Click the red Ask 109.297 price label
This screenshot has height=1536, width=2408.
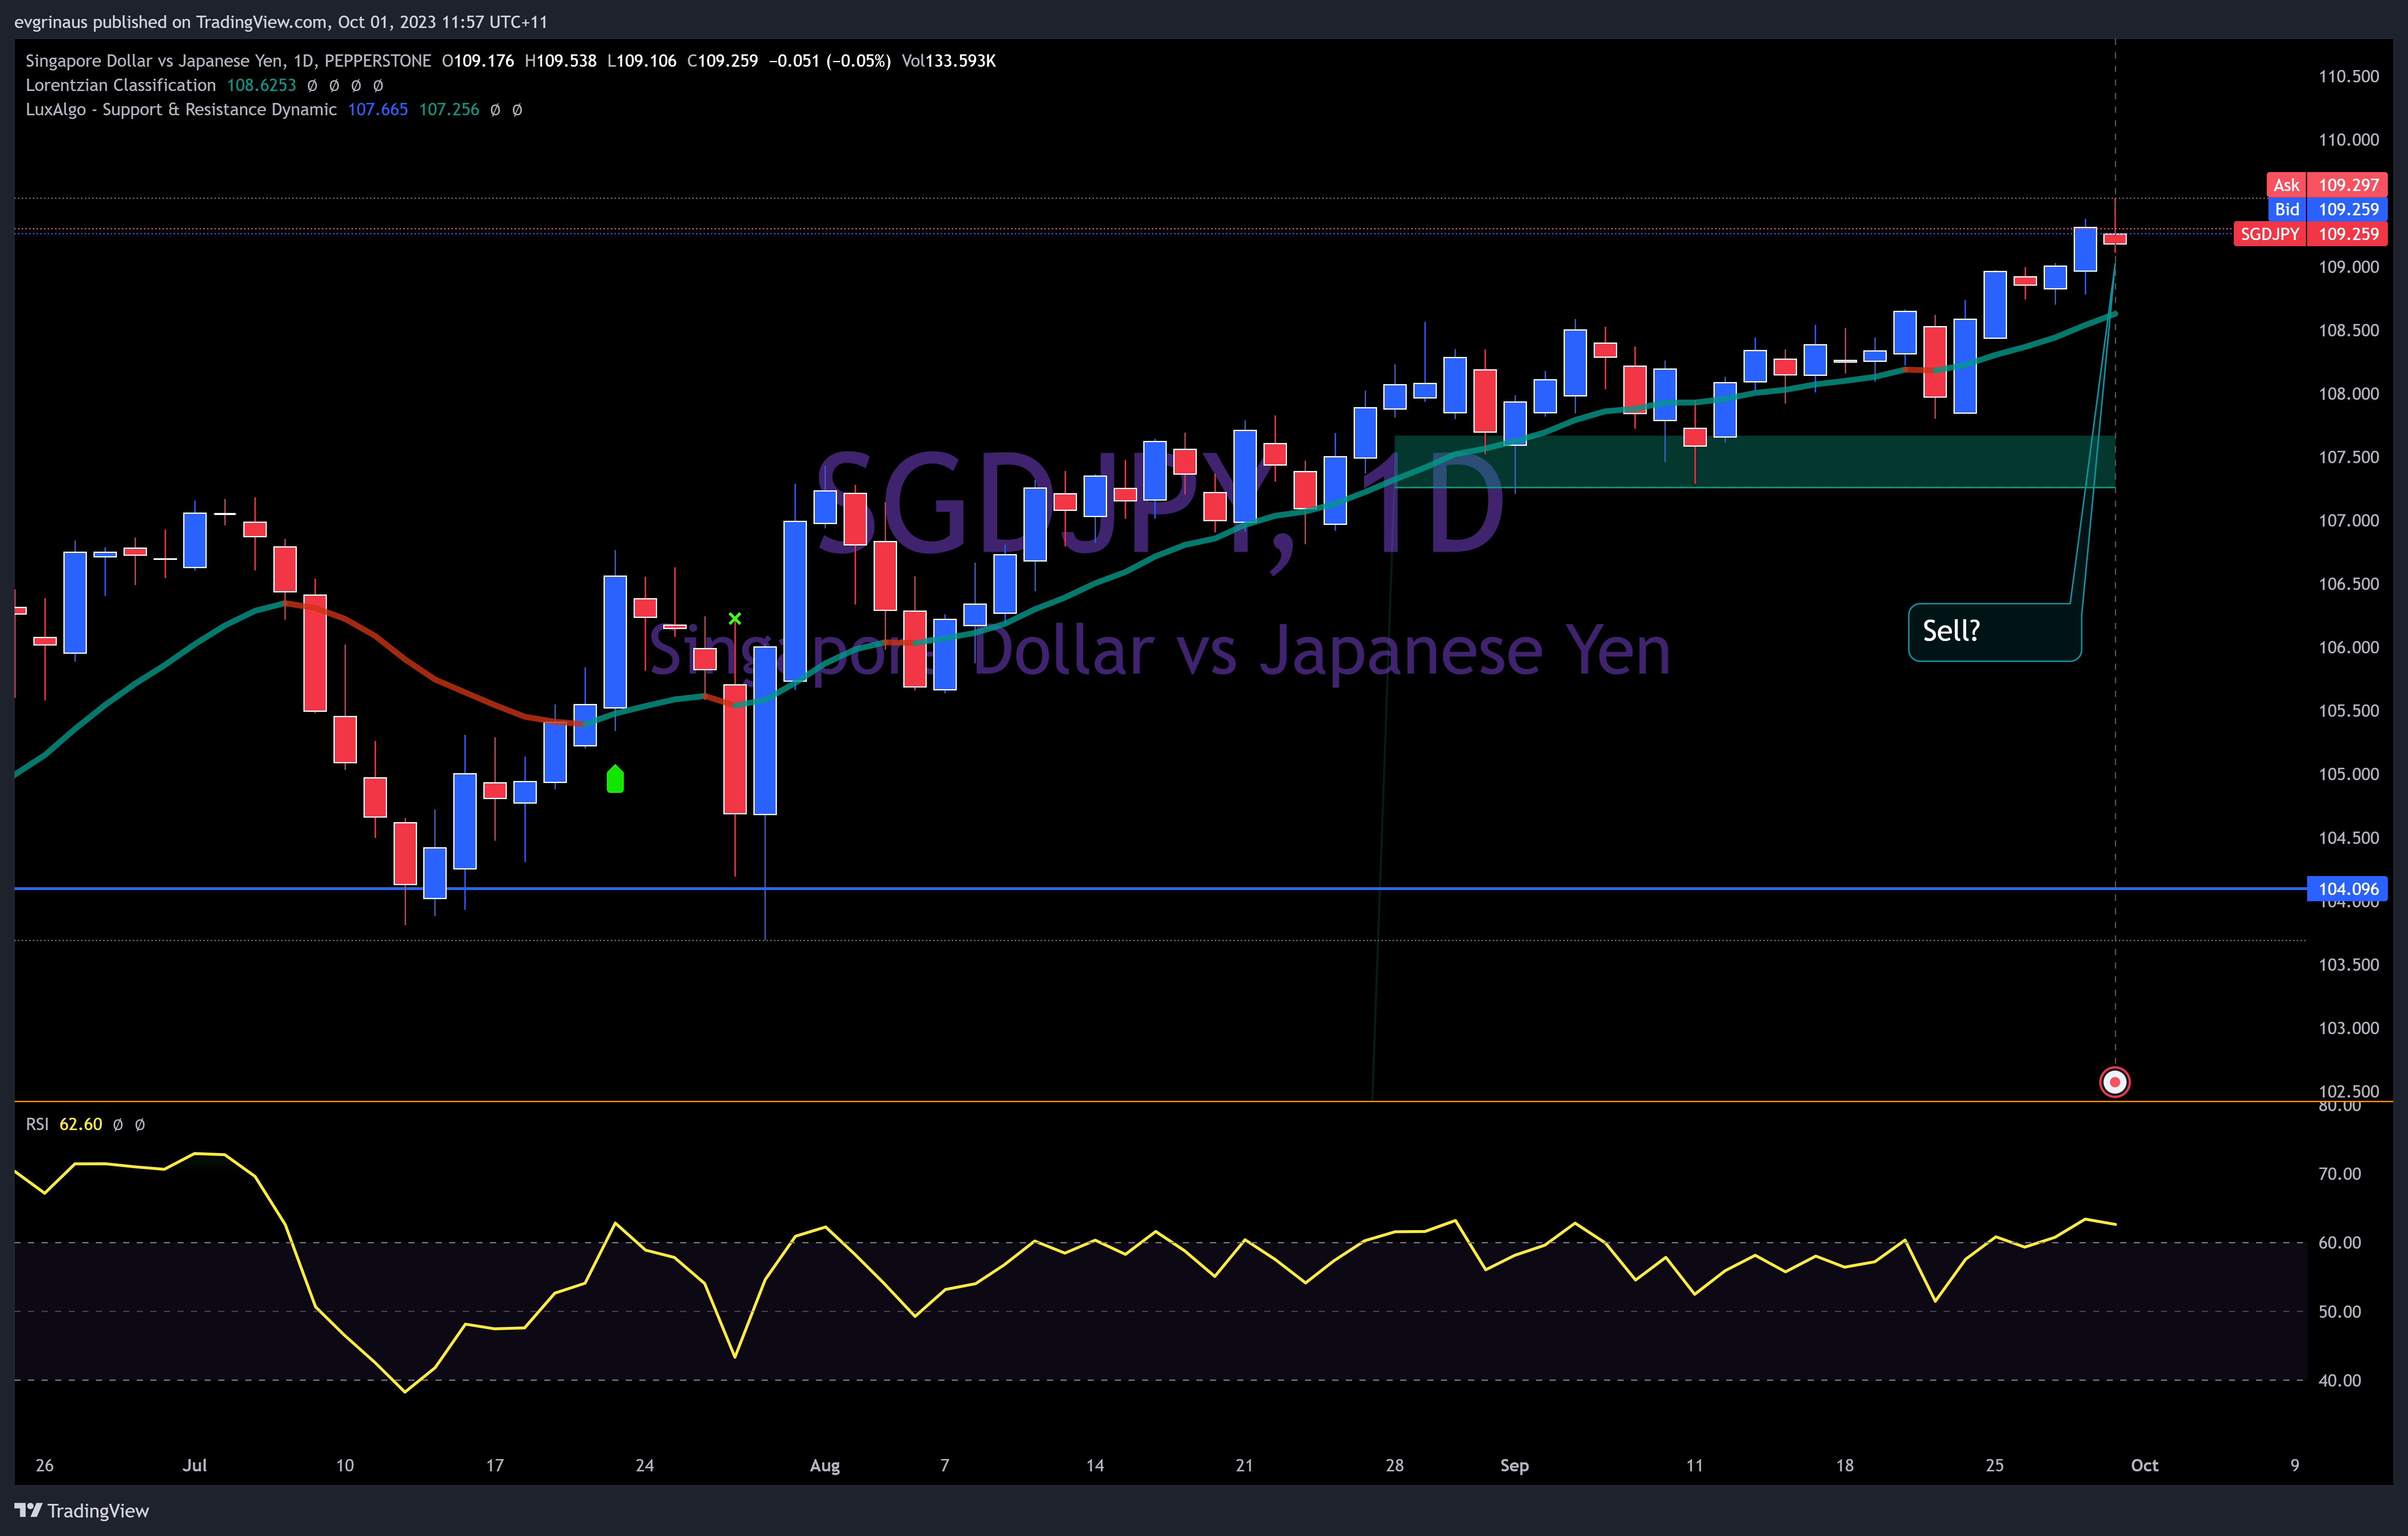pyautogui.click(x=2326, y=185)
